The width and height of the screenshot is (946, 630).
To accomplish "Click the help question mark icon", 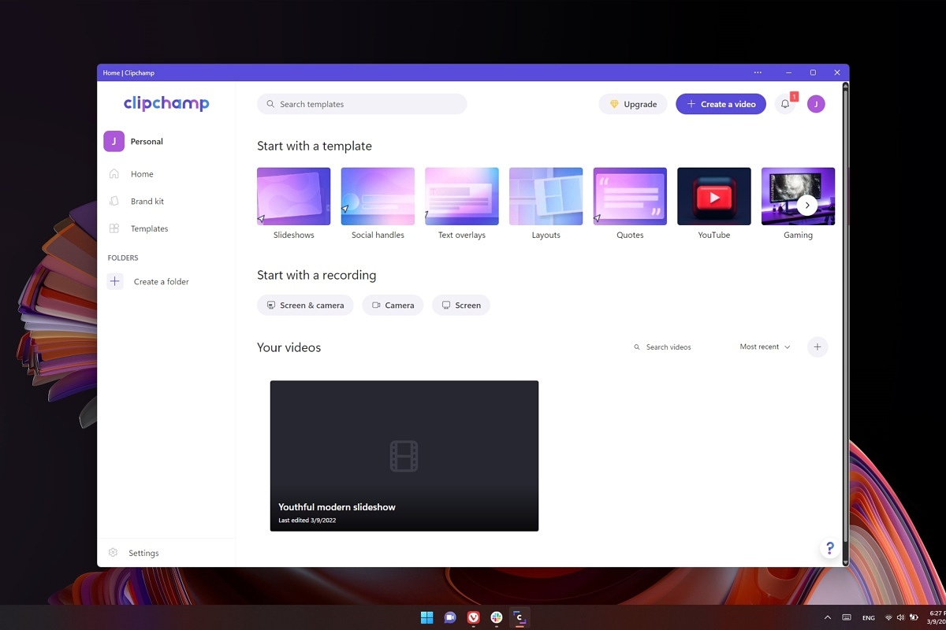I will click(x=829, y=548).
